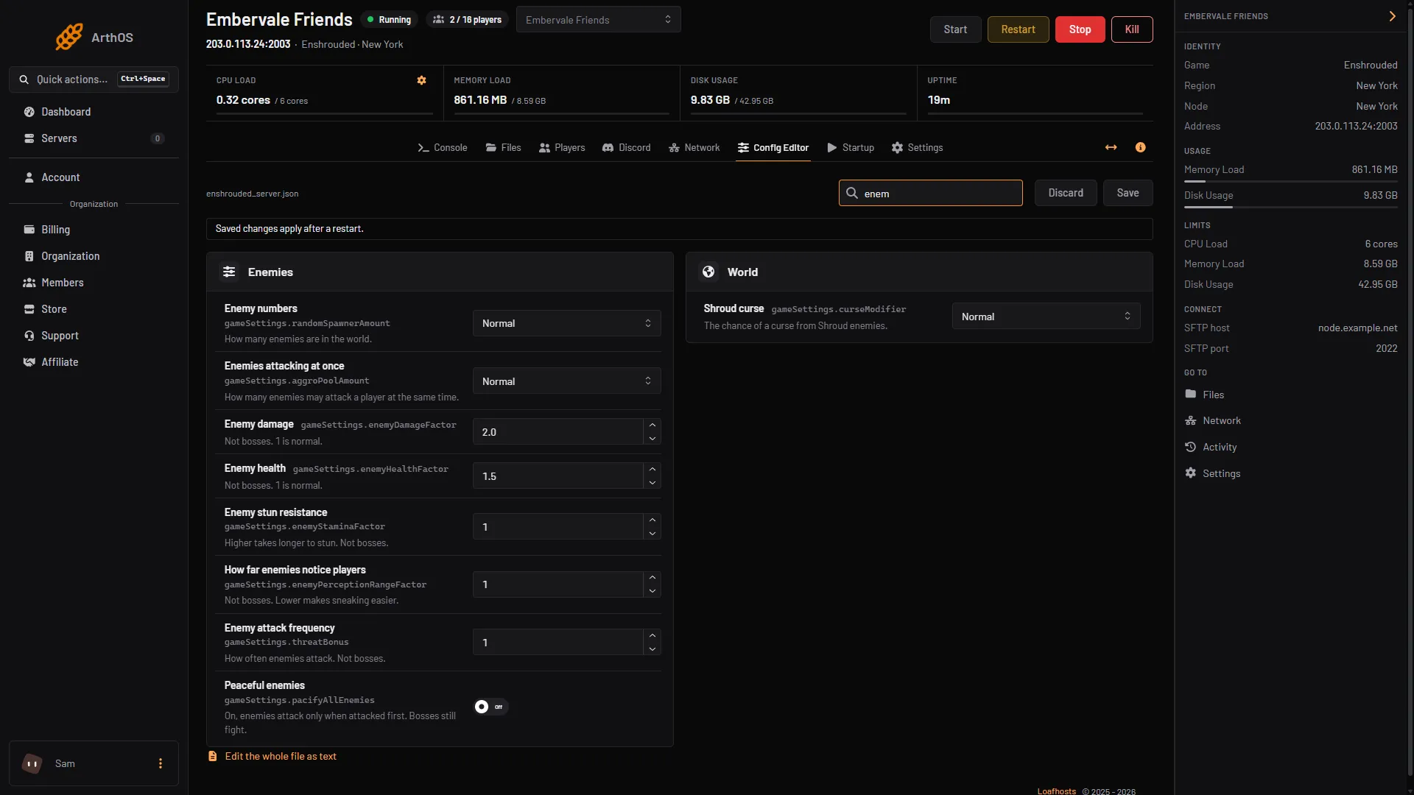
Task: Click the Restart server button
Action: click(x=1018, y=29)
